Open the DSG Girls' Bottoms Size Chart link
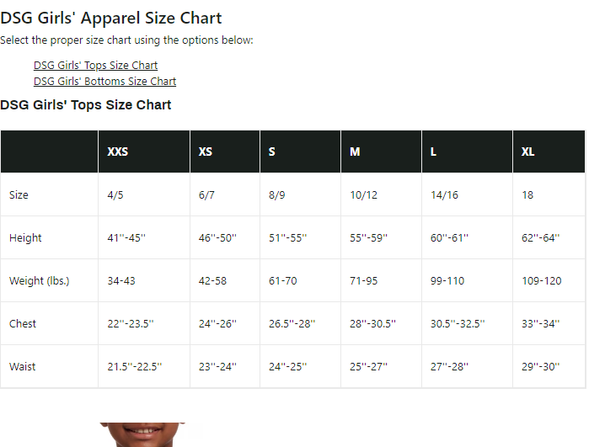The height and width of the screenshot is (447, 605). pos(104,82)
